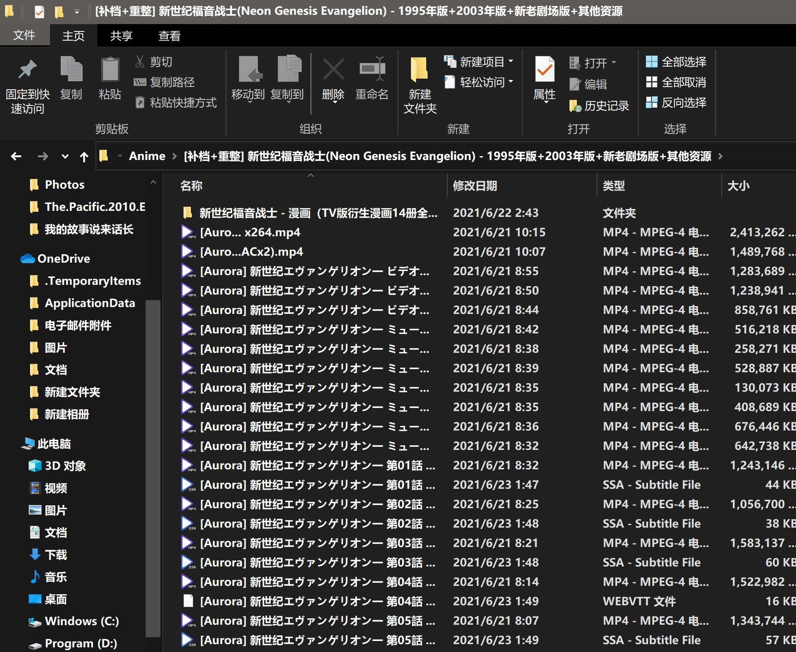
Task: Click the navigation pane scrollbar thumb
Action: 153,468
